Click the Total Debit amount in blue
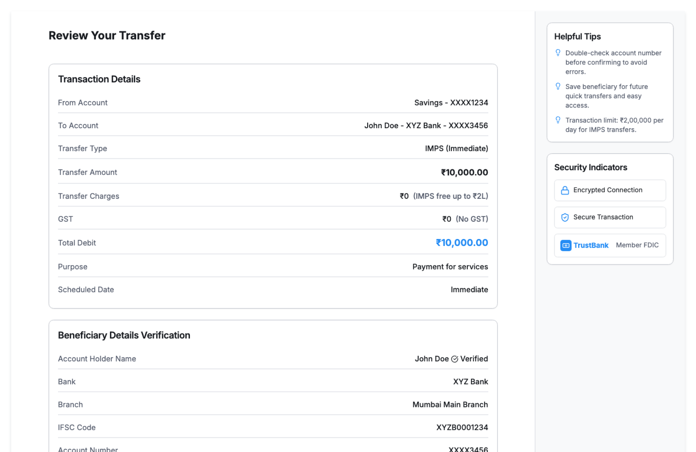The height and width of the screenshot is (452, 696). point(461,243)
